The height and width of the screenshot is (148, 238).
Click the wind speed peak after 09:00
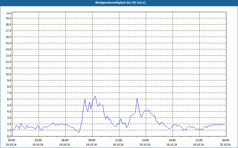pos(95,96)
